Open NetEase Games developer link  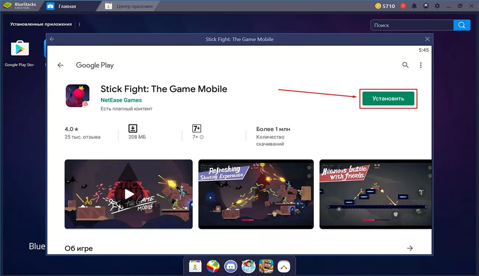[x=121, y=100]
